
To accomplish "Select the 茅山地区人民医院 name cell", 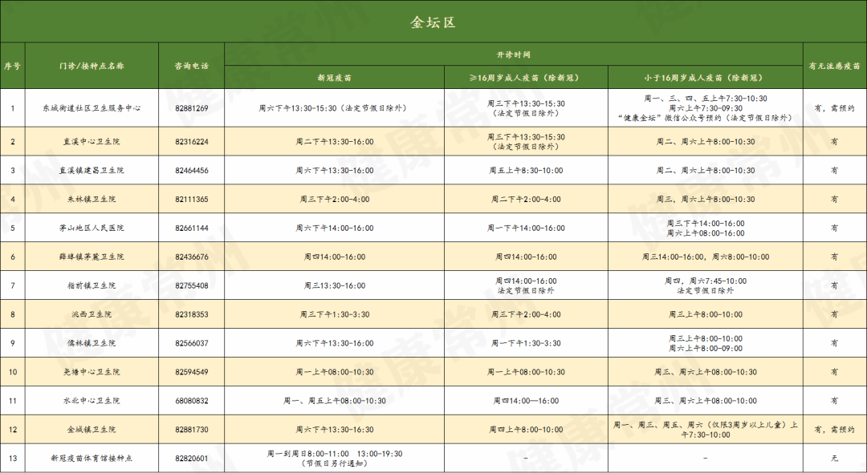I will tap(92, 228).
